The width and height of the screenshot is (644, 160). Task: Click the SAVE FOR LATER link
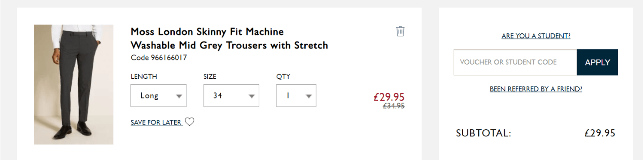(156, 122)
